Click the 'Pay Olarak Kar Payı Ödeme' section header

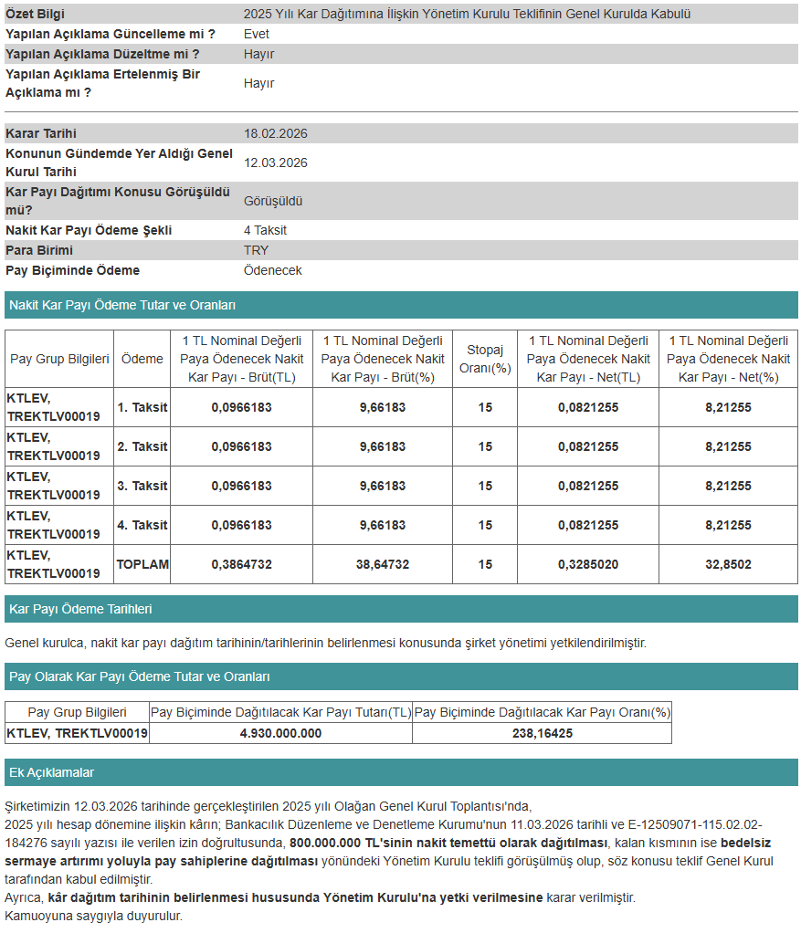tap(139, 676)
